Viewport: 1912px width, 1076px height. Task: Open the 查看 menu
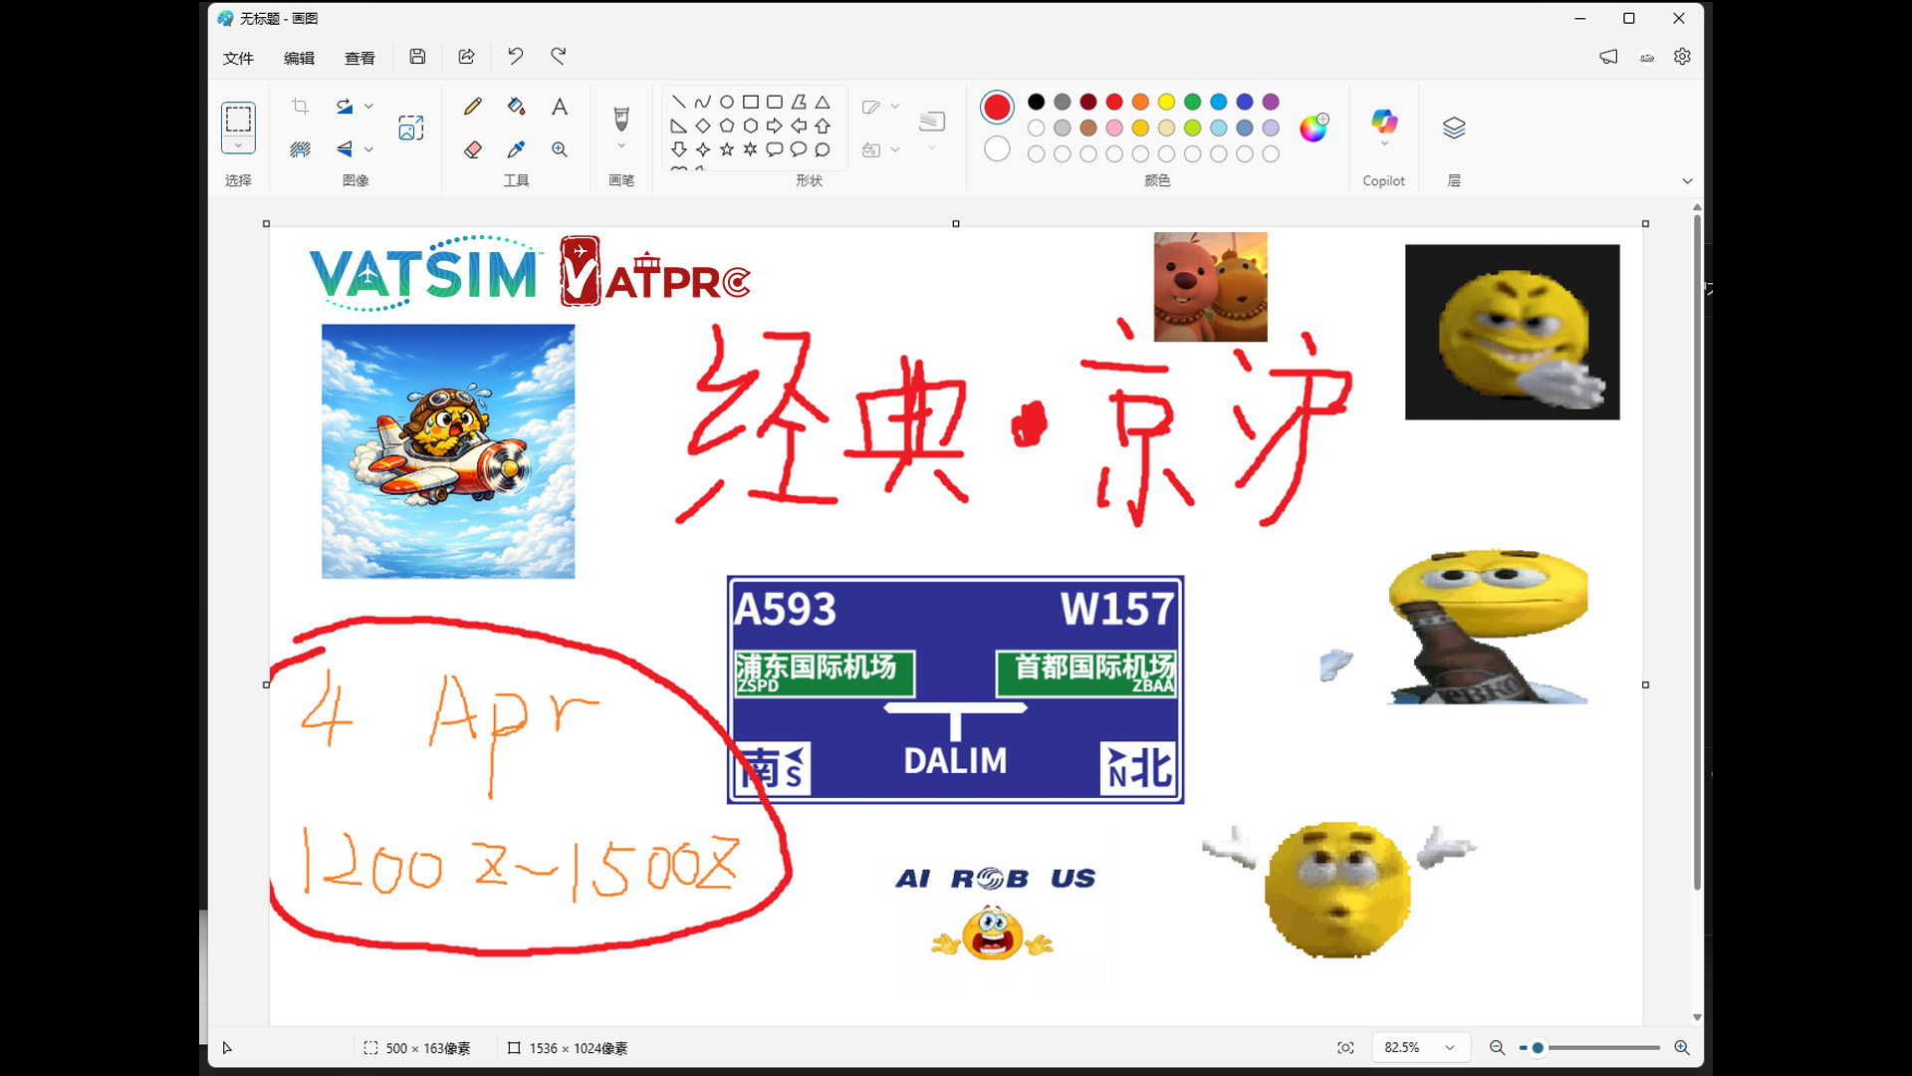point(359,58)
